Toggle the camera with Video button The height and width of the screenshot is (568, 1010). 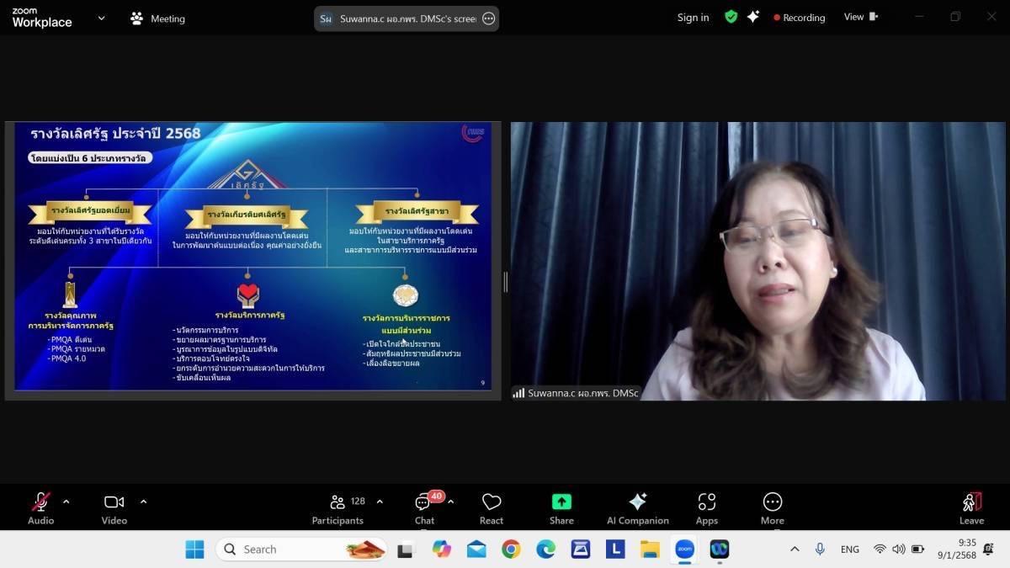[114, 508]
